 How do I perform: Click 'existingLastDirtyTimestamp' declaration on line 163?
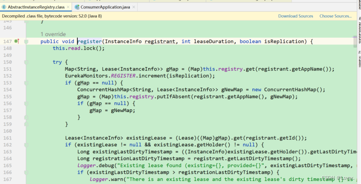click(x=132, y=152)
